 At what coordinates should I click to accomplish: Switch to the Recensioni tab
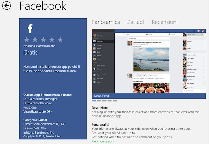tap(165, 22)
